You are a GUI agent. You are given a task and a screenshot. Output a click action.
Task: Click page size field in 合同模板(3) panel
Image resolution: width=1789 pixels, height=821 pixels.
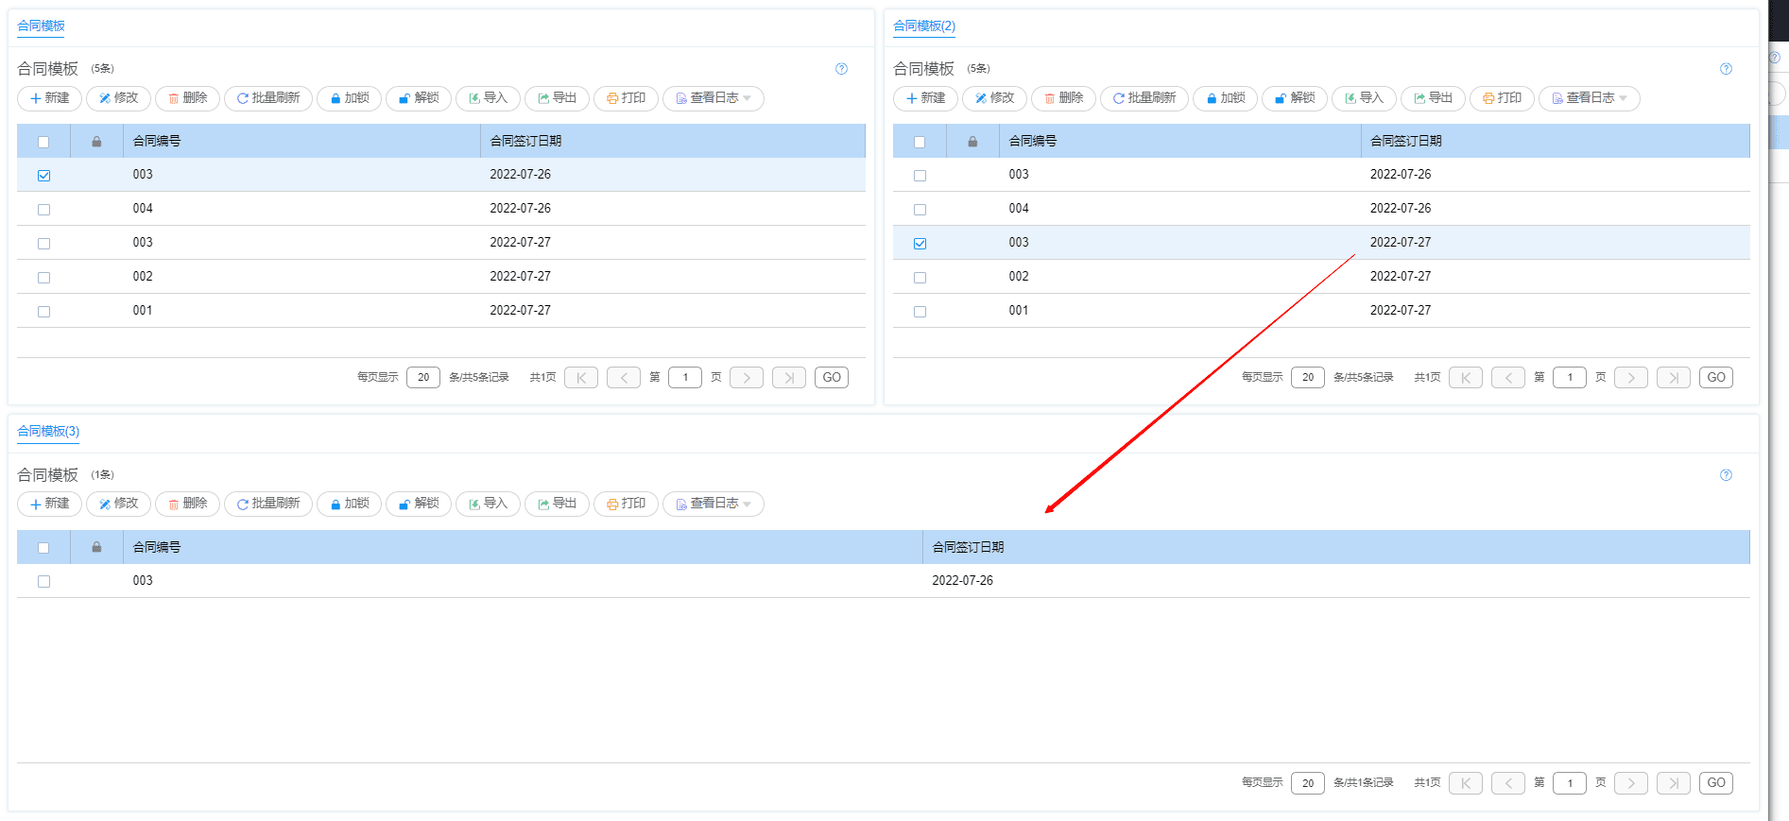(x=1308, y=783)
